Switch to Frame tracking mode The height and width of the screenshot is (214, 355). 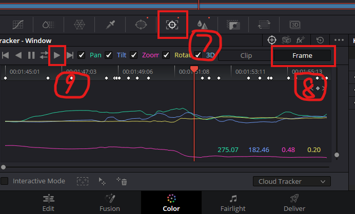click(302, 56)
